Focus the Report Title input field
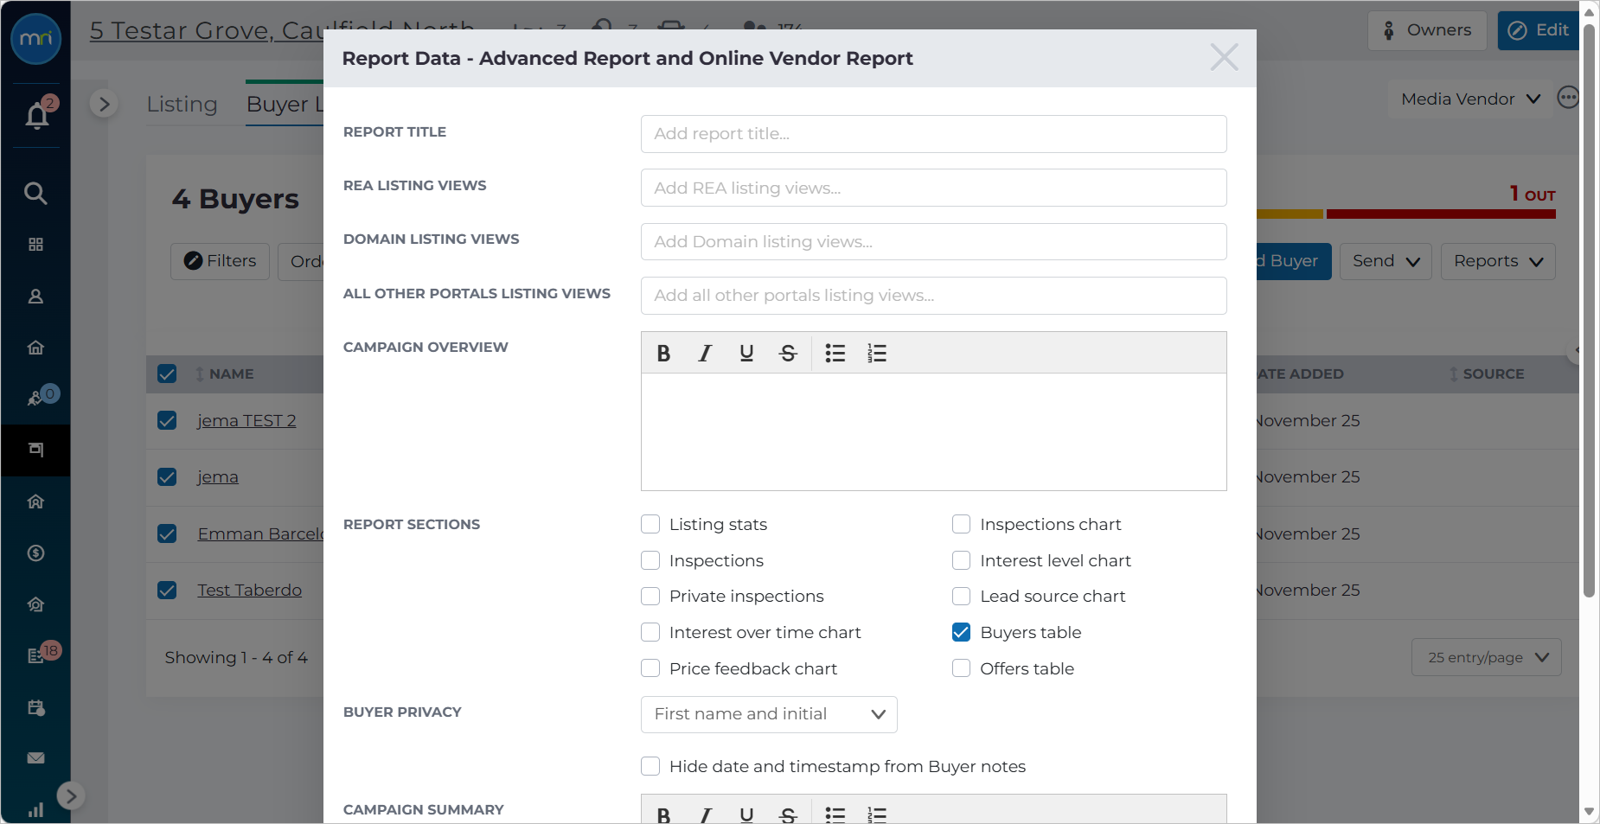 pos(933,134)
